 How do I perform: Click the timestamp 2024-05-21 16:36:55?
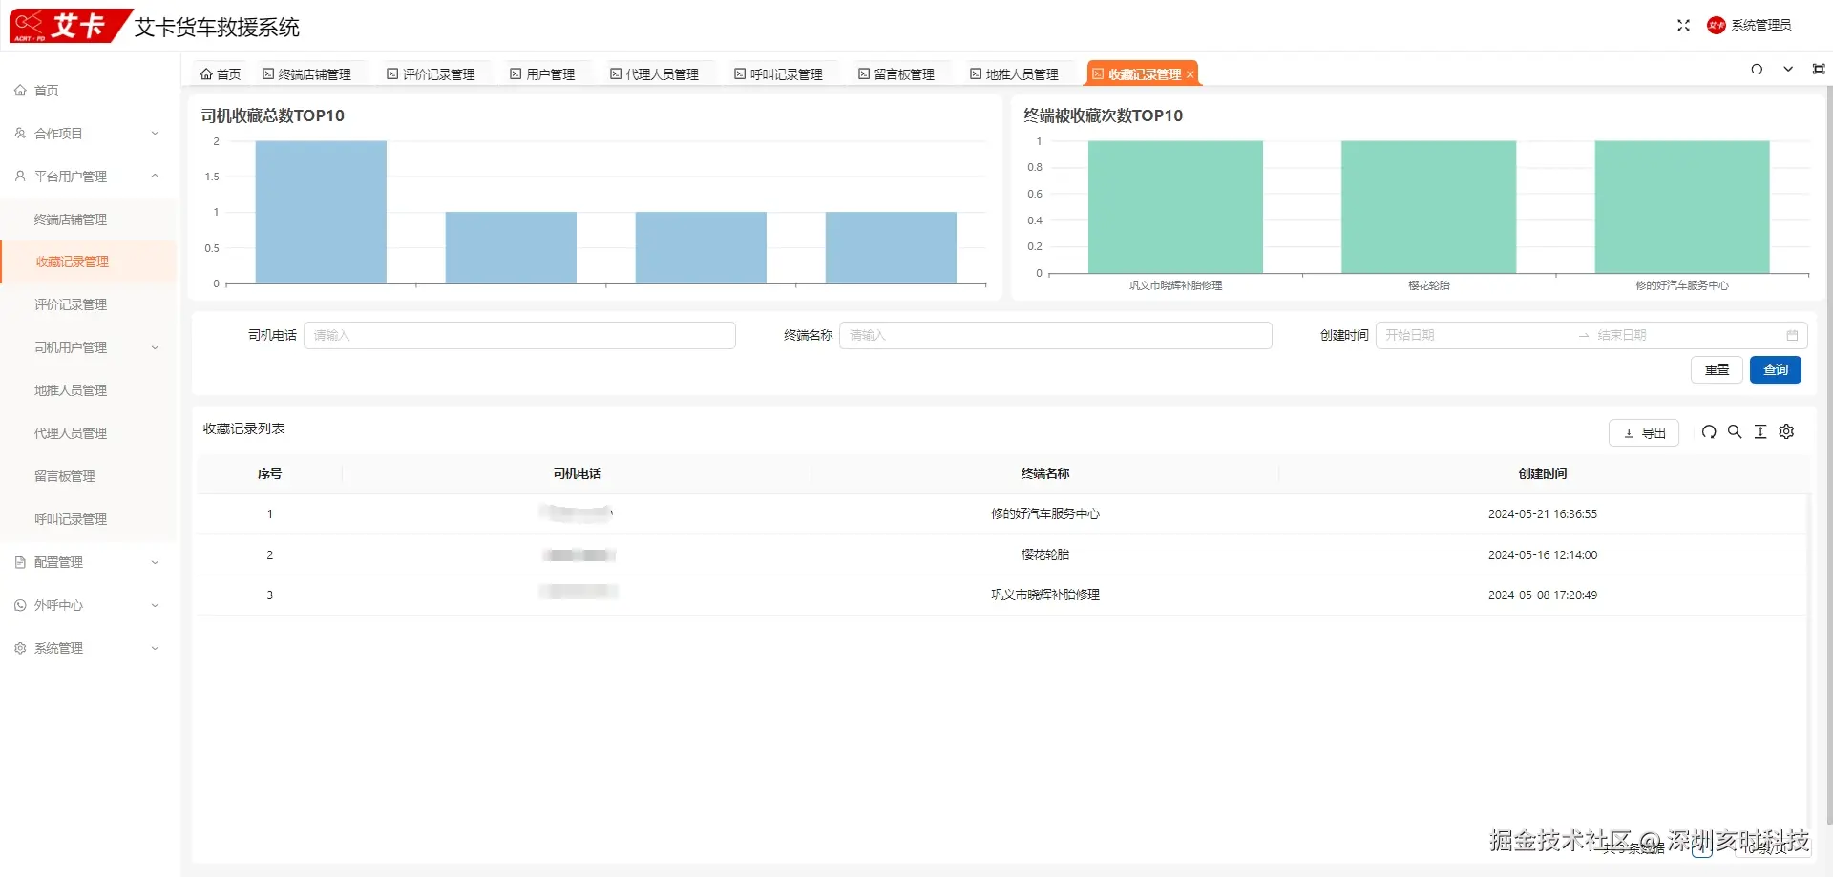pyautogui.click(x=1542, y=514)
